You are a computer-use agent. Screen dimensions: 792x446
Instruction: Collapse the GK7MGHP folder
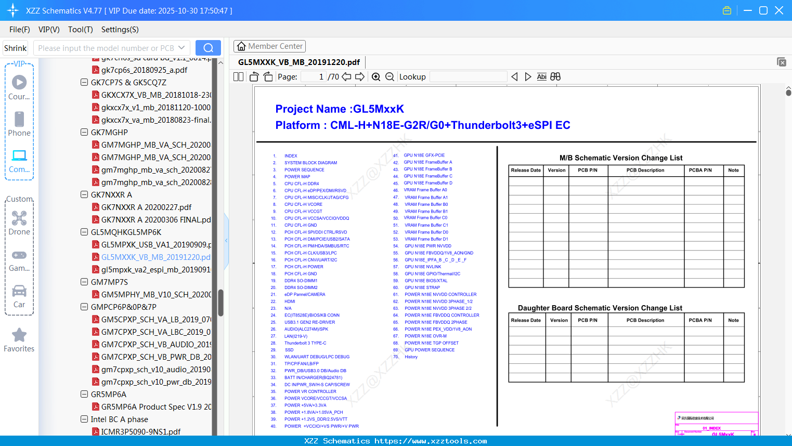(x=84, y=132)
